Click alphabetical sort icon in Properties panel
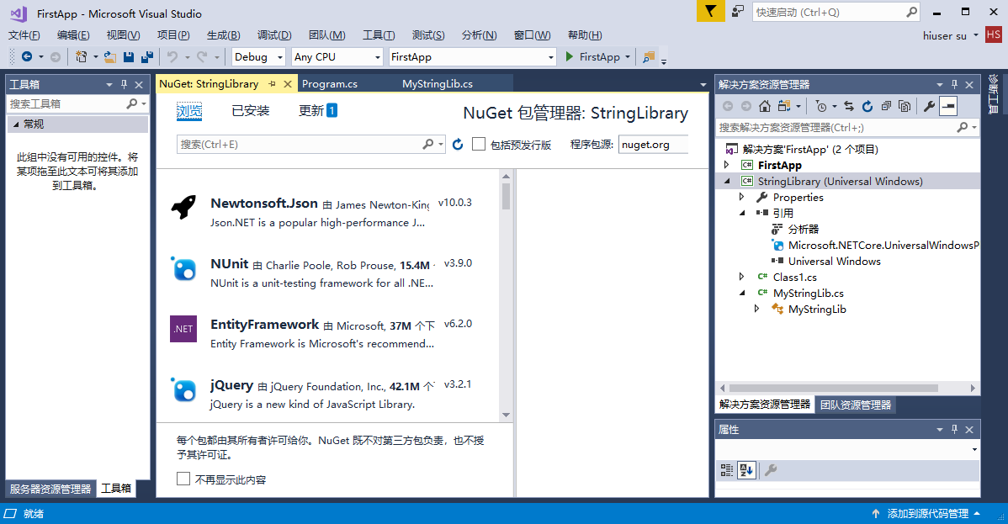Viewport: 1008px width, 524px height. (746, 470)
